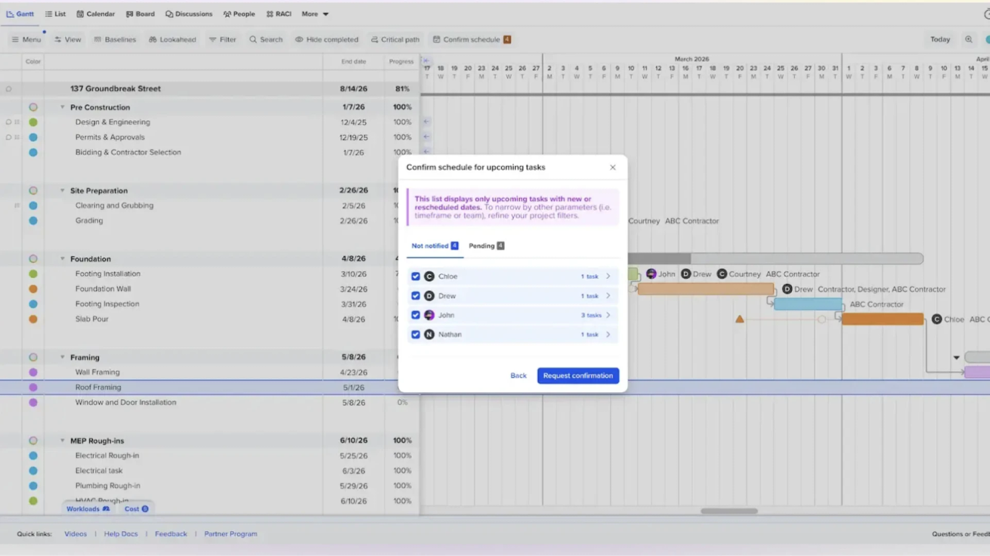Click Foundation Wall orange color dot
The image size is (990, 556).
click(33, 289)
